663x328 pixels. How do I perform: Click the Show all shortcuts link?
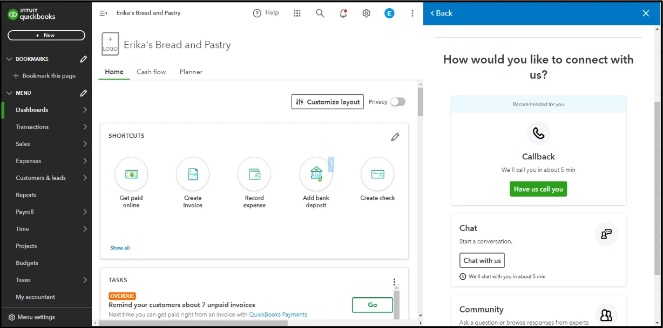(x=120, y=248)
